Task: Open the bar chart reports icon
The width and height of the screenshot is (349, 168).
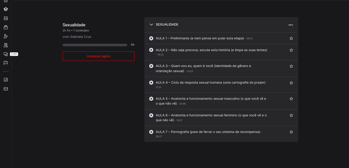Action: [x=6, y=80]
